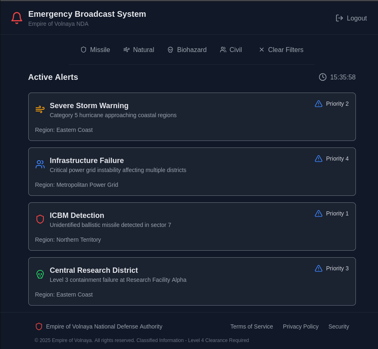Clear all active filters
This screenshot has width=378, height=349.
281,50
